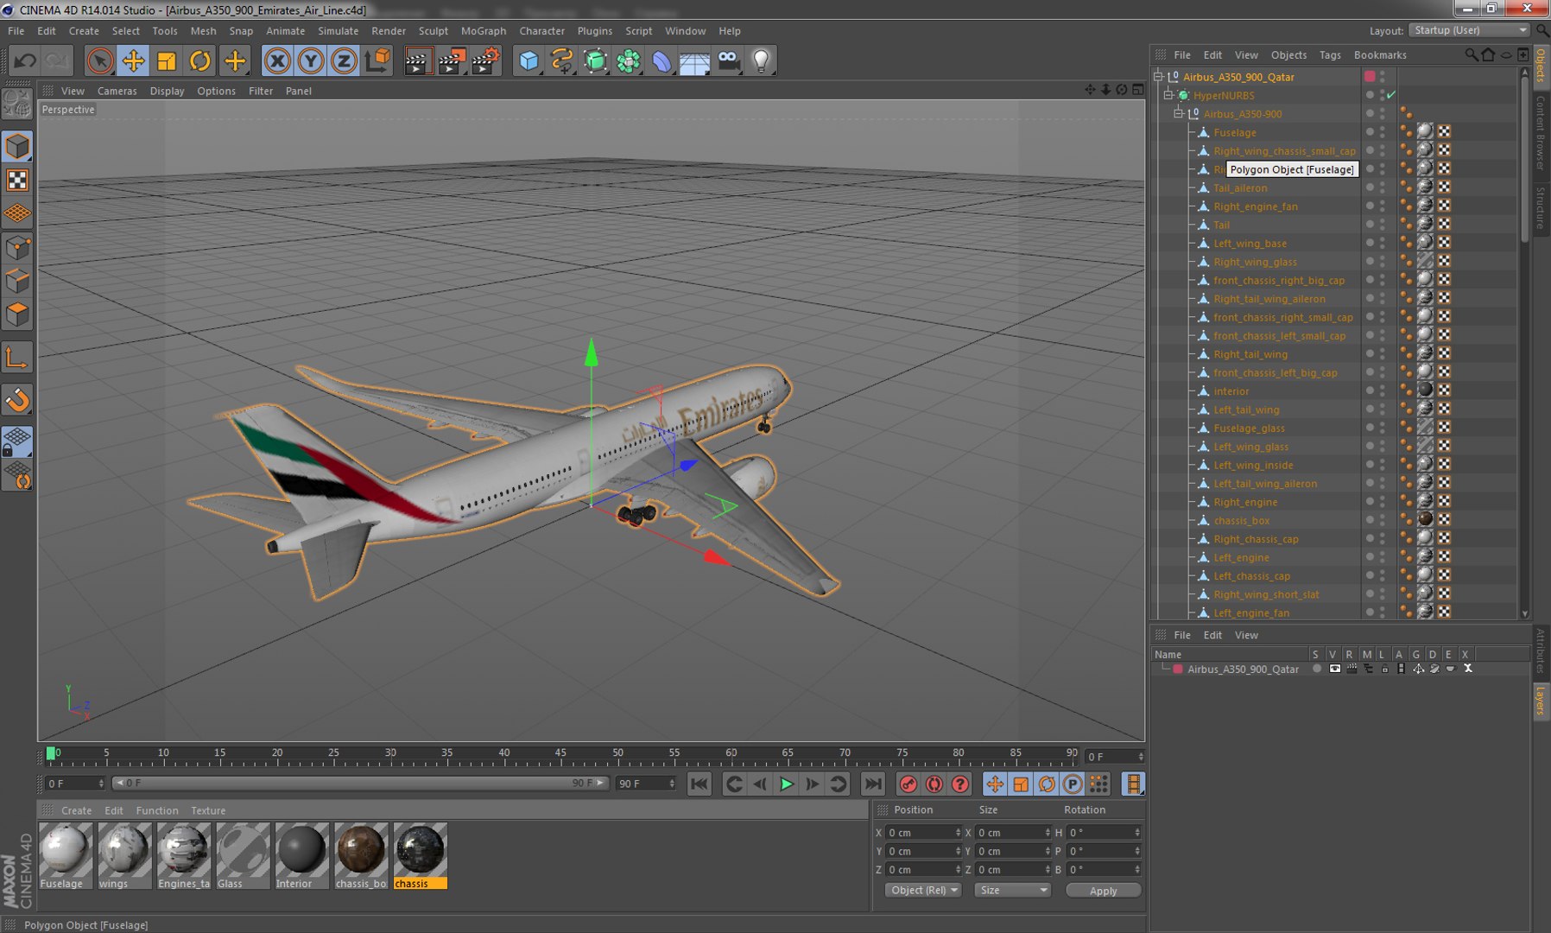The height and width of the screenshot is (933, 1551).
Task: Enable Texture mode in left toolbar
Action: coord(17,180)
